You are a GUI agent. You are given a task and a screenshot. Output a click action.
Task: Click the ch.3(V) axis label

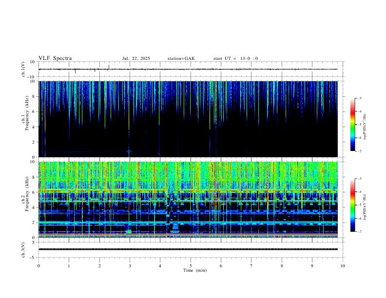(23, 250)
